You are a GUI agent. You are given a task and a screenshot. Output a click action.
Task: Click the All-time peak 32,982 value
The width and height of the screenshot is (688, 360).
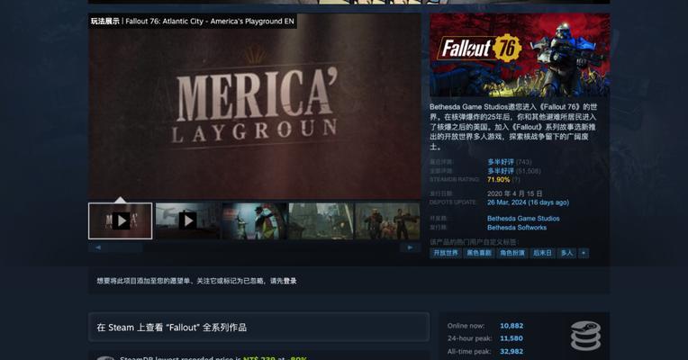click(x=511, y=352)
